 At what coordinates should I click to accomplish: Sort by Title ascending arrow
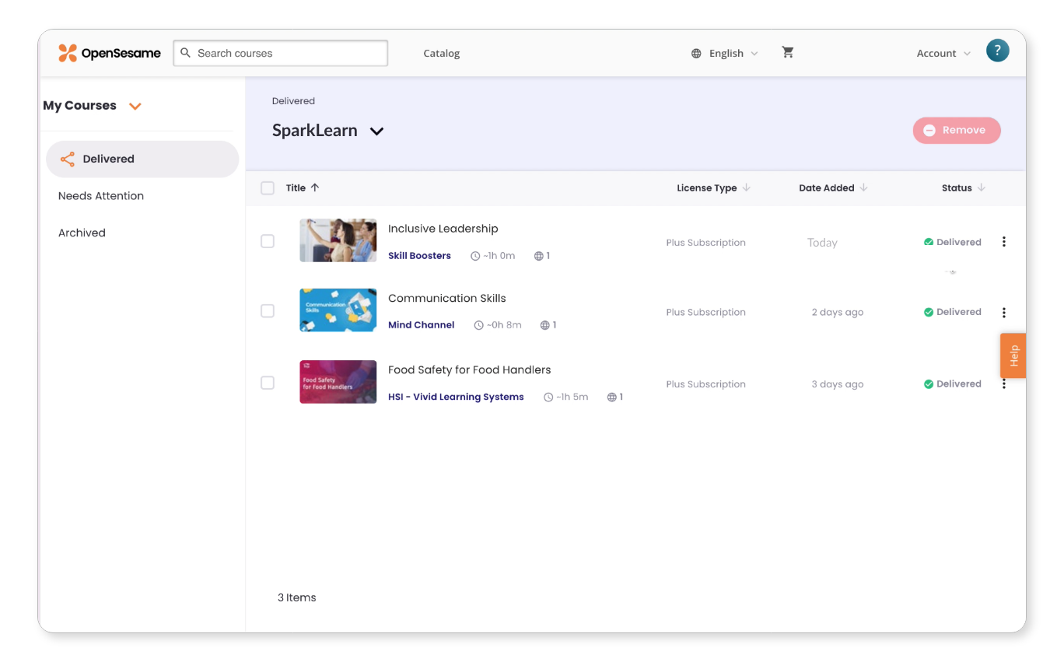[x=315, y=187]
